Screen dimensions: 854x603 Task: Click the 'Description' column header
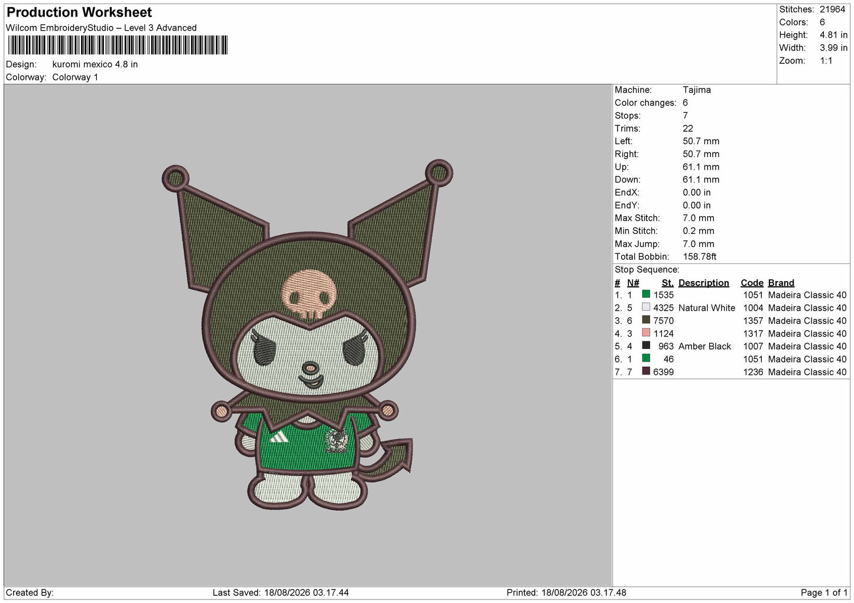[704, 283]
